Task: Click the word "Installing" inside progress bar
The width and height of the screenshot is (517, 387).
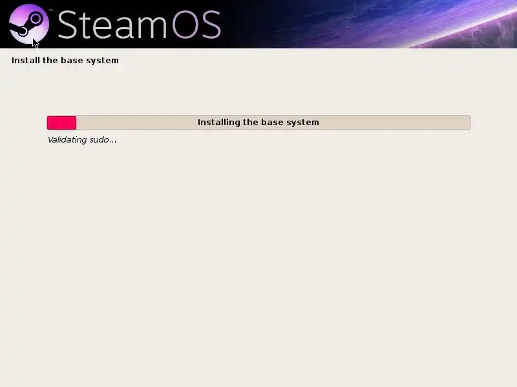Action: point(219,123)
